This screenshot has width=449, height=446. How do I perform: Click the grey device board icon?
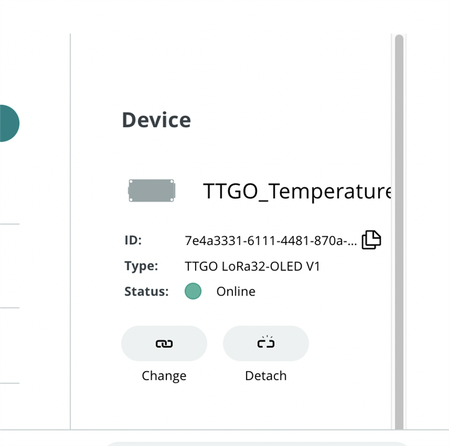pyautogui.click(x=152, y=190)
